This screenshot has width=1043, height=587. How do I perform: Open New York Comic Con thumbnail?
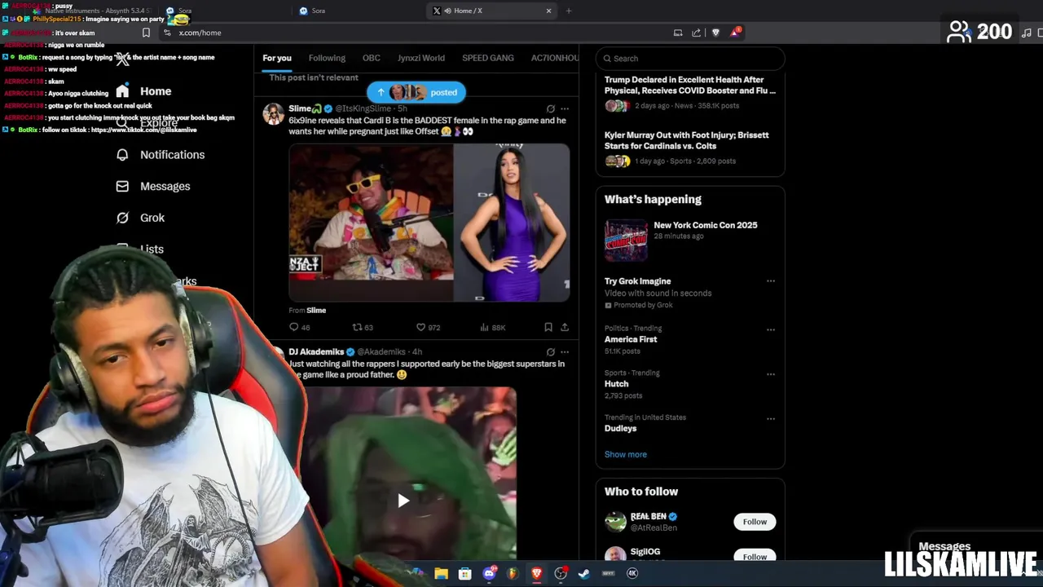[626, 241]
